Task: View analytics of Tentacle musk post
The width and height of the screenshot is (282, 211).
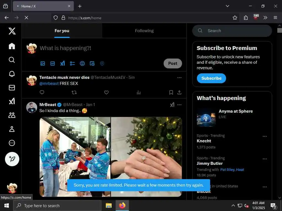Action: pos(139,92)
